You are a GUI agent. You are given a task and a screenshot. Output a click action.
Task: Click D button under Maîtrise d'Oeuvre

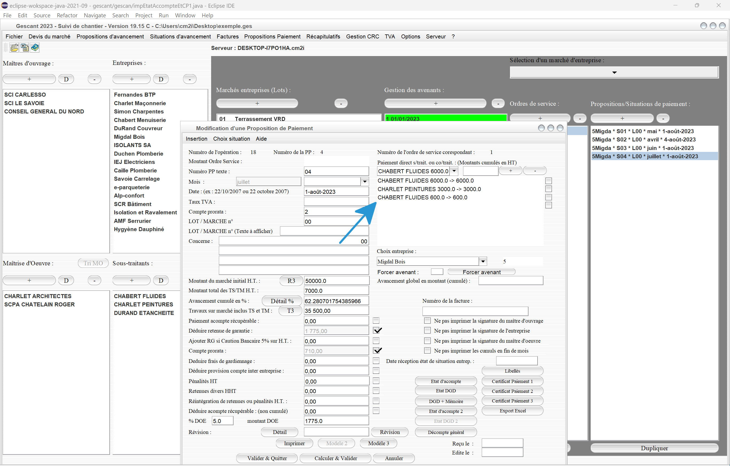point(66,281)
